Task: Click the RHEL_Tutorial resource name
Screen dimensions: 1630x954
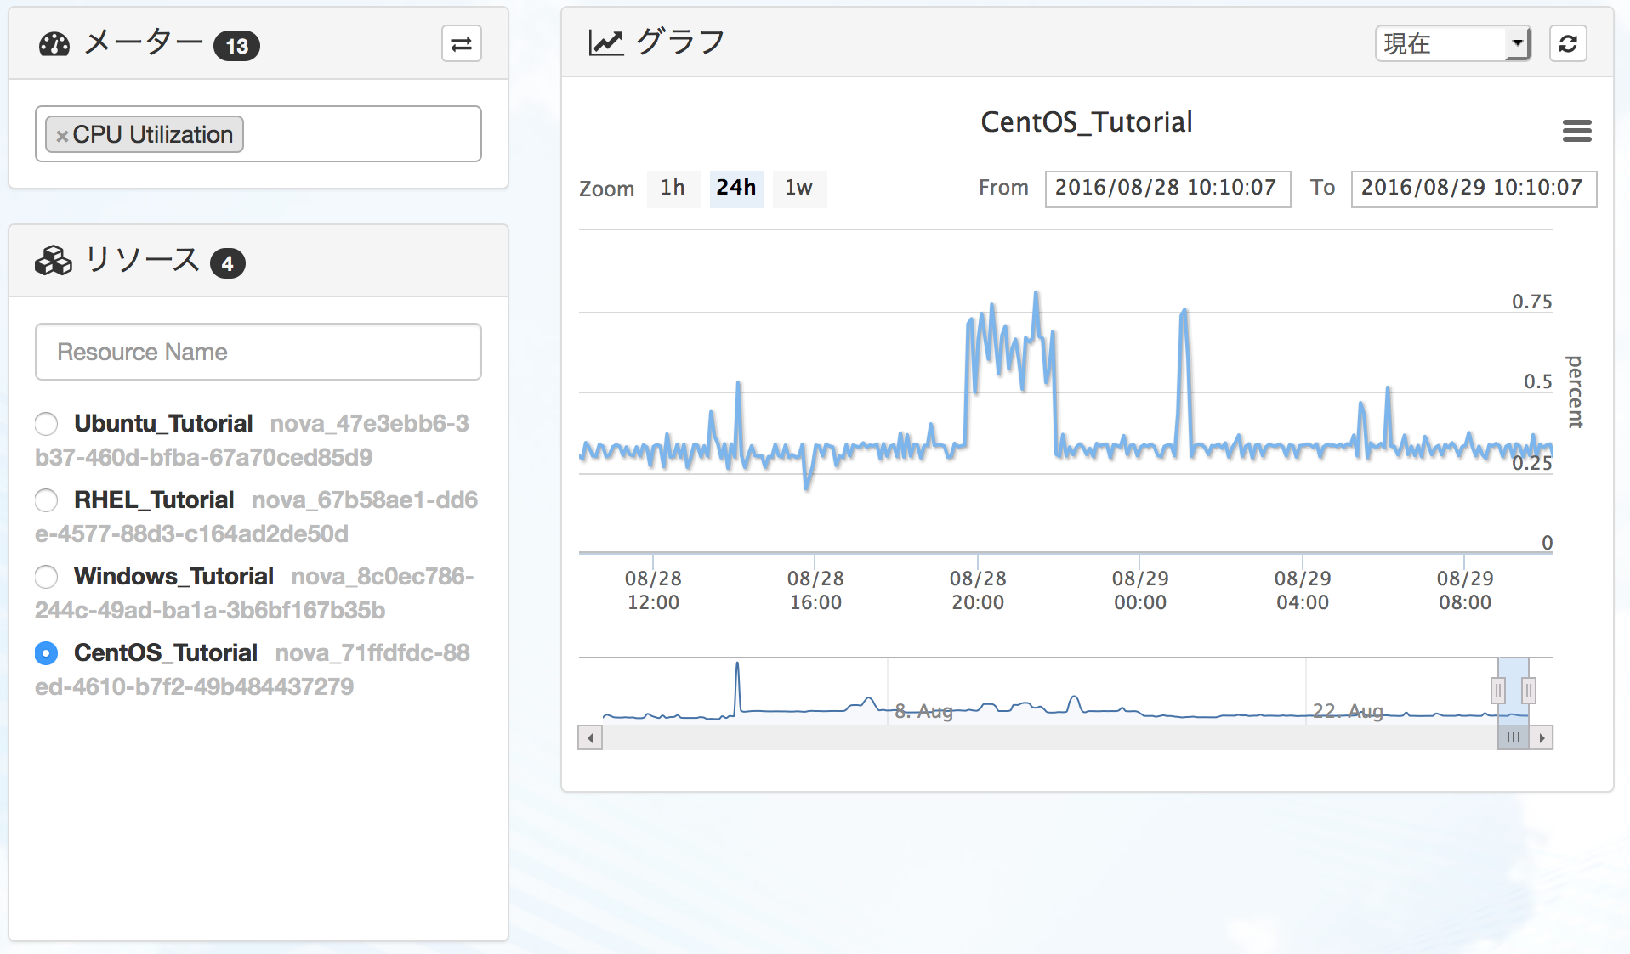Action: pos(154,500)
